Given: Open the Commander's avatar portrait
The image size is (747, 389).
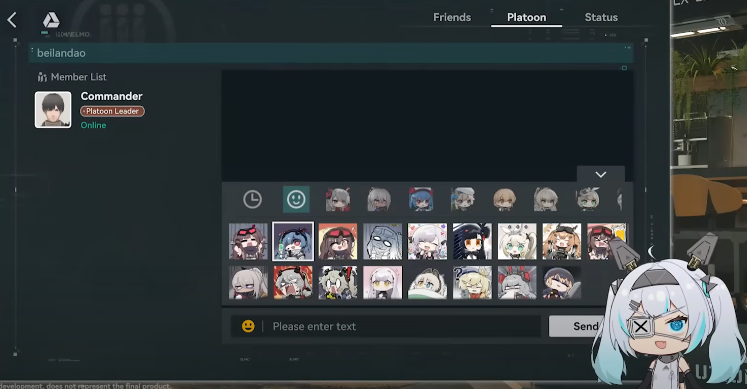Looking at the screenshot, I should (x=53, y=110).
